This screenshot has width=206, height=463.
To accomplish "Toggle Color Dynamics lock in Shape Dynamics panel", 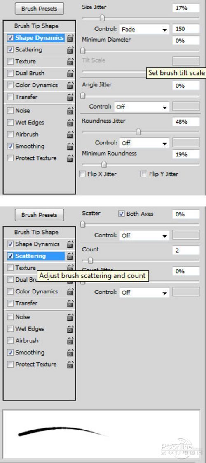I will point(70,85).
